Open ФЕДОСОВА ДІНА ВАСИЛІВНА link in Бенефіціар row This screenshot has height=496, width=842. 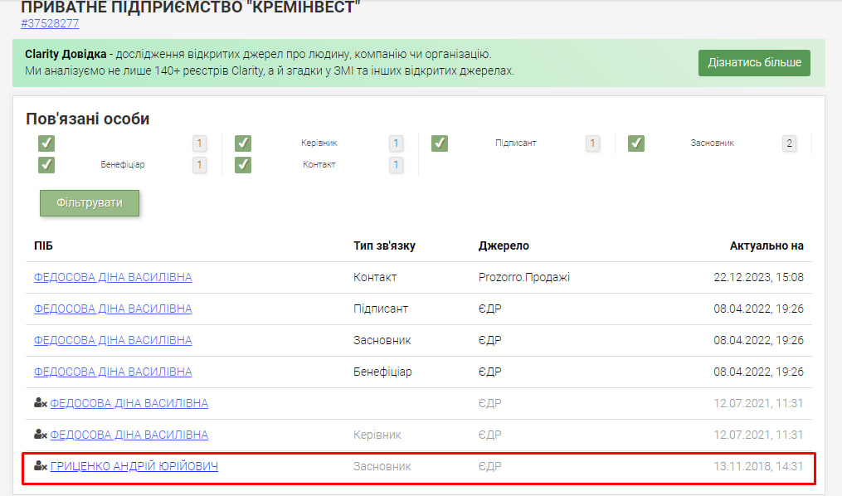point(113,372)
